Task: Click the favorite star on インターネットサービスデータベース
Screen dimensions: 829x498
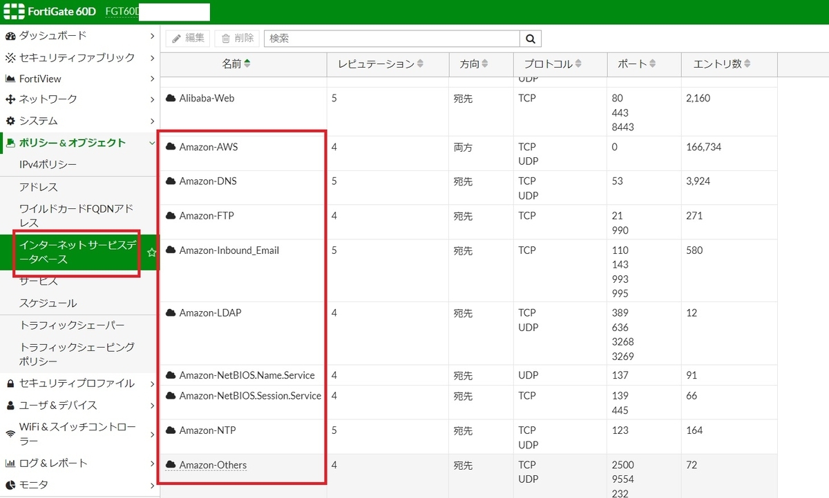Action: coord(152,252)
